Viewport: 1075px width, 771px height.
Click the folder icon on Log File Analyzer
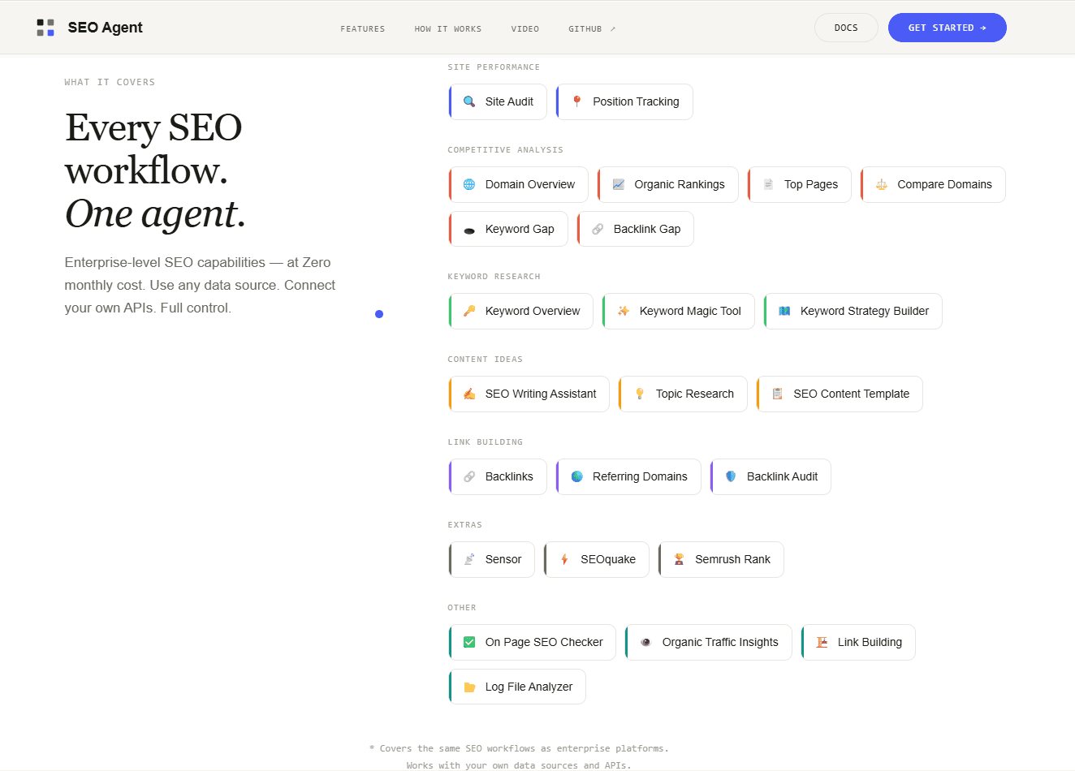click(x=469, y=687)
